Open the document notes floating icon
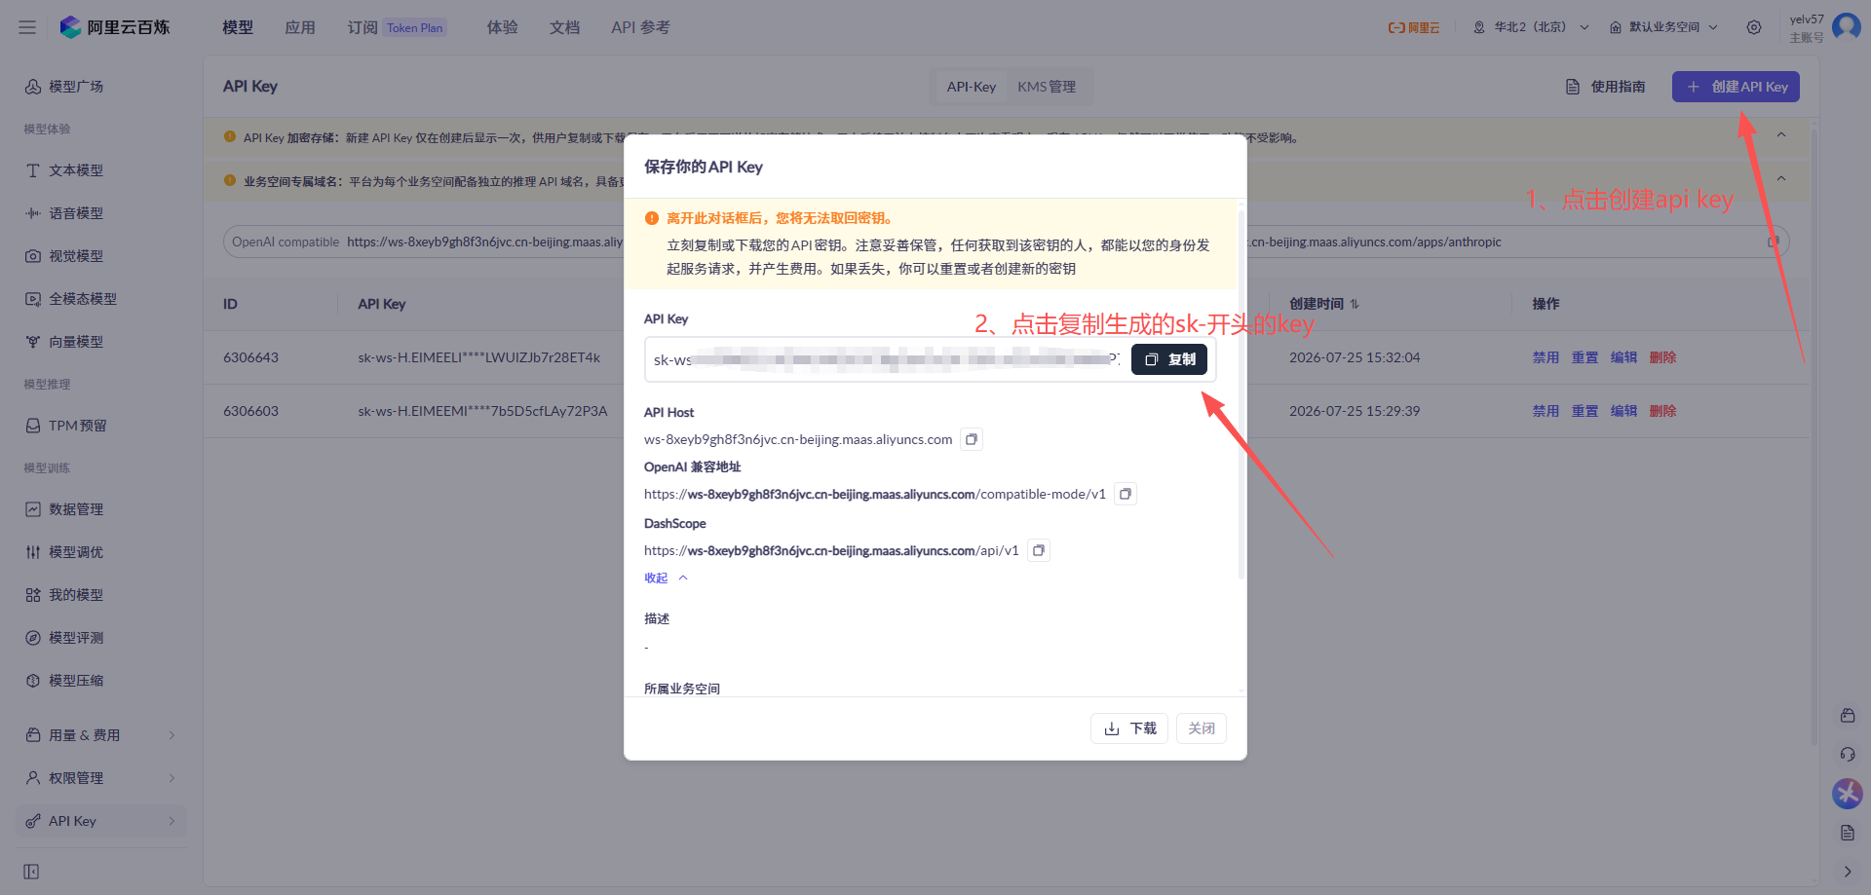Screen dimensions: 1871x895 pos(1848,833)
